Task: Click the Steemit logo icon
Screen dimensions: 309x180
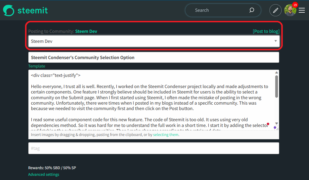Action: coord(9,11)
